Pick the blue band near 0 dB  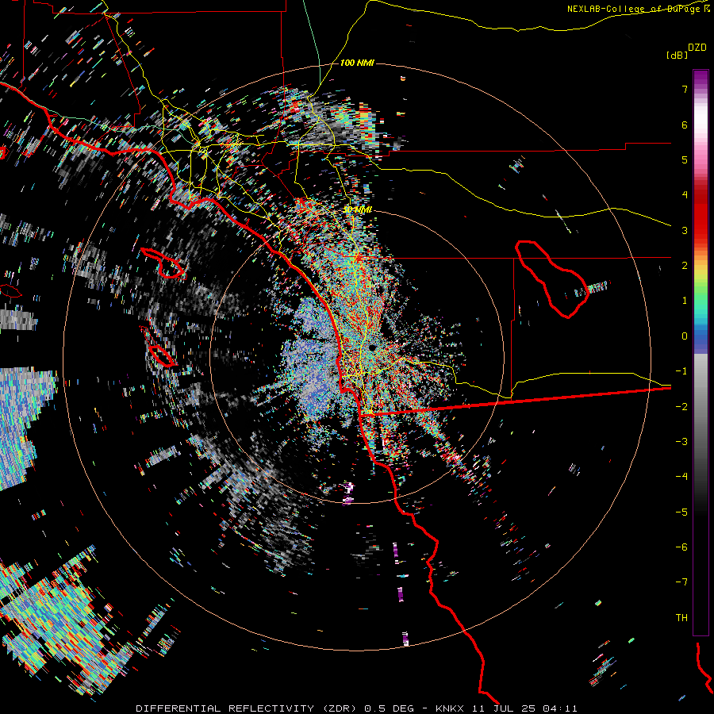point(701,340)
